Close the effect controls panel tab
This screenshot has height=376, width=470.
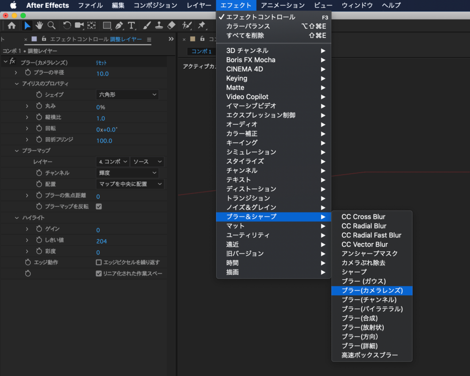pyautogui.click(x=26, y=39)
